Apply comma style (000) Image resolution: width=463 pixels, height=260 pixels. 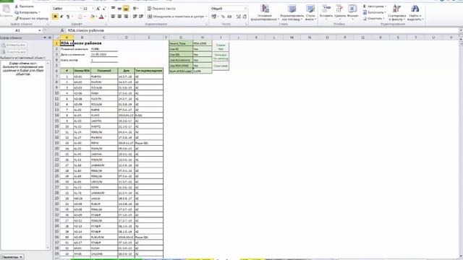tap(229, 17)
